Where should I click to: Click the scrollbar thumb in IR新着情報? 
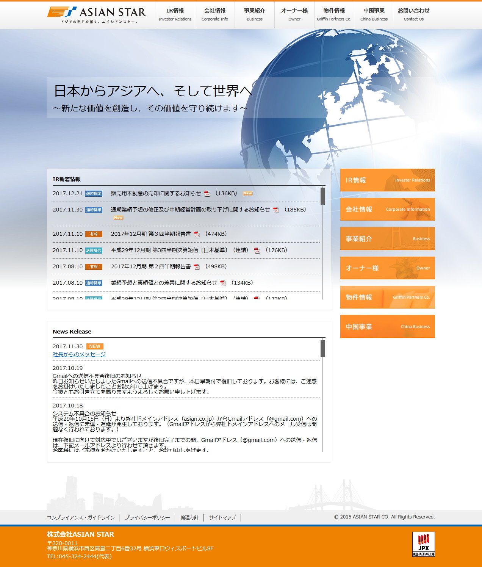pyautogui.click(x=322, y=196)
